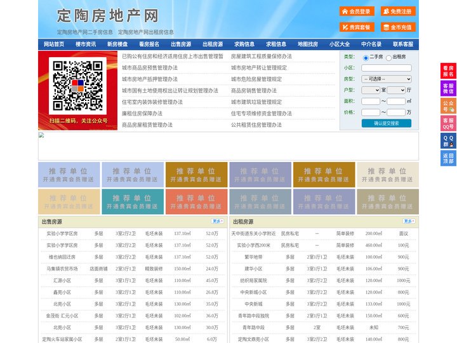The height and width of the screenshot is (343, 457).
Task: Open the 贵宾套餐 button
Action: click(x=357, y=27)
